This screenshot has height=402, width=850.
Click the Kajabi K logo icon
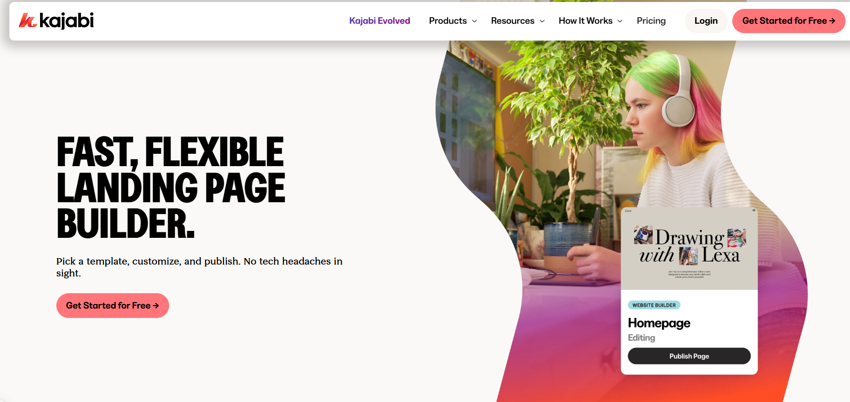point(28,21)
